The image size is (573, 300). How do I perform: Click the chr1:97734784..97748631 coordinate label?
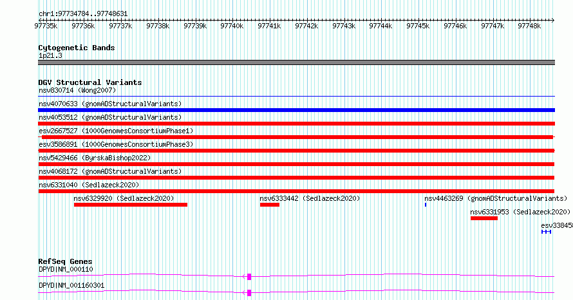[x=83, y=14]
